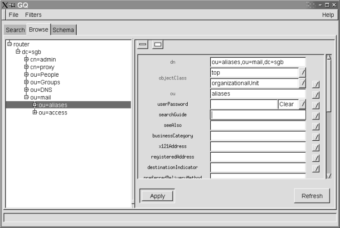Click the Apply button
The height and width of the screenshot is (228, 340).
157,196
